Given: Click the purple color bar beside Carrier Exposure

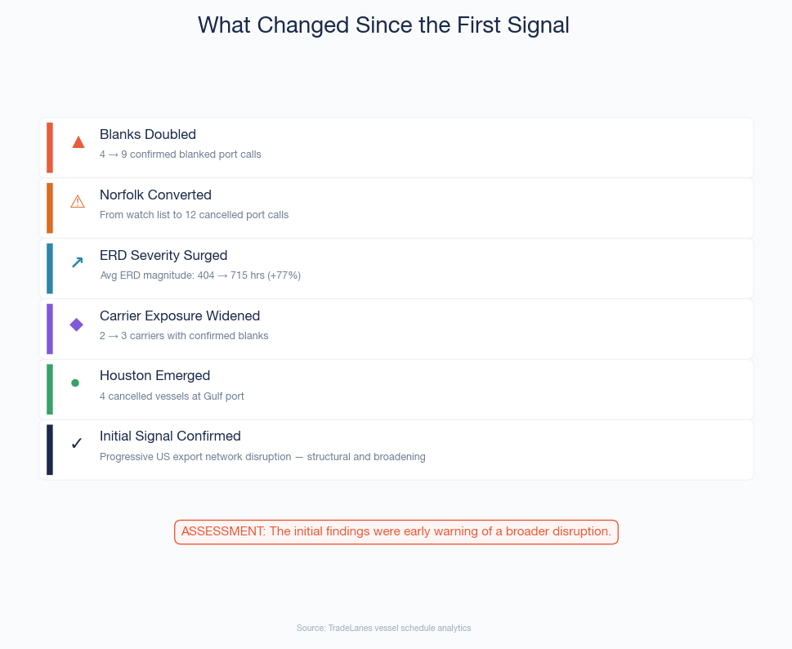Looking at the screenshot, I should click(x=50, y=329).
